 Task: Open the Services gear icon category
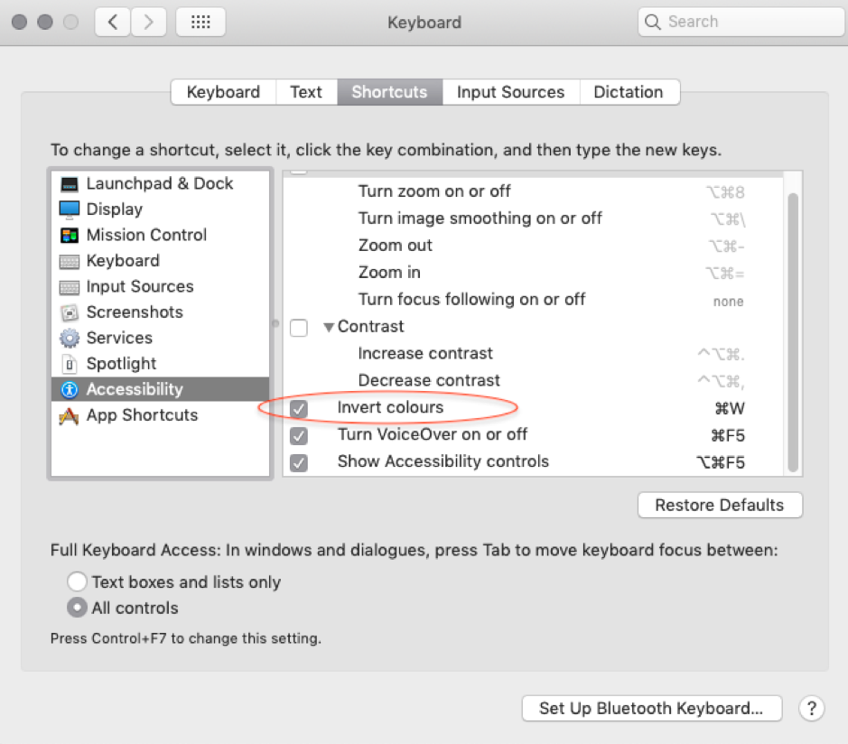70,339
